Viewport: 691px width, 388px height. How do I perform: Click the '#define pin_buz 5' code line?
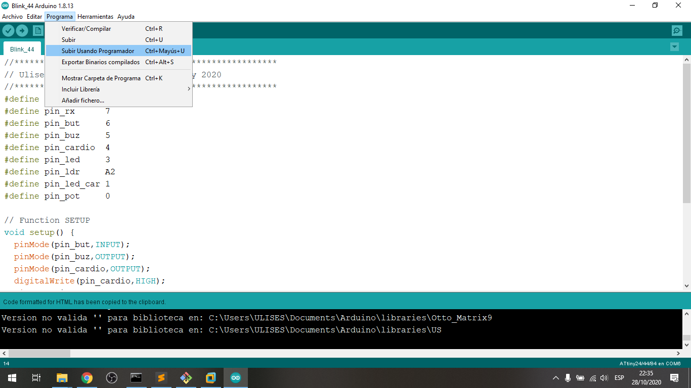57,135
